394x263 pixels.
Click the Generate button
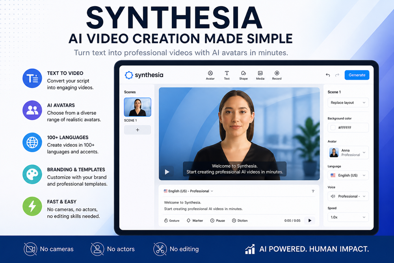click(x=357, y=75)
